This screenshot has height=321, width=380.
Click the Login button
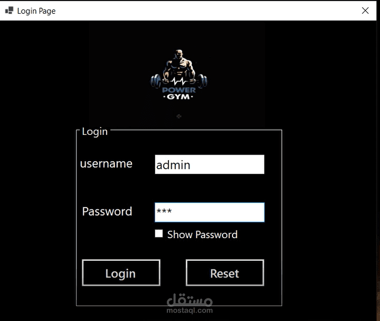121,273
